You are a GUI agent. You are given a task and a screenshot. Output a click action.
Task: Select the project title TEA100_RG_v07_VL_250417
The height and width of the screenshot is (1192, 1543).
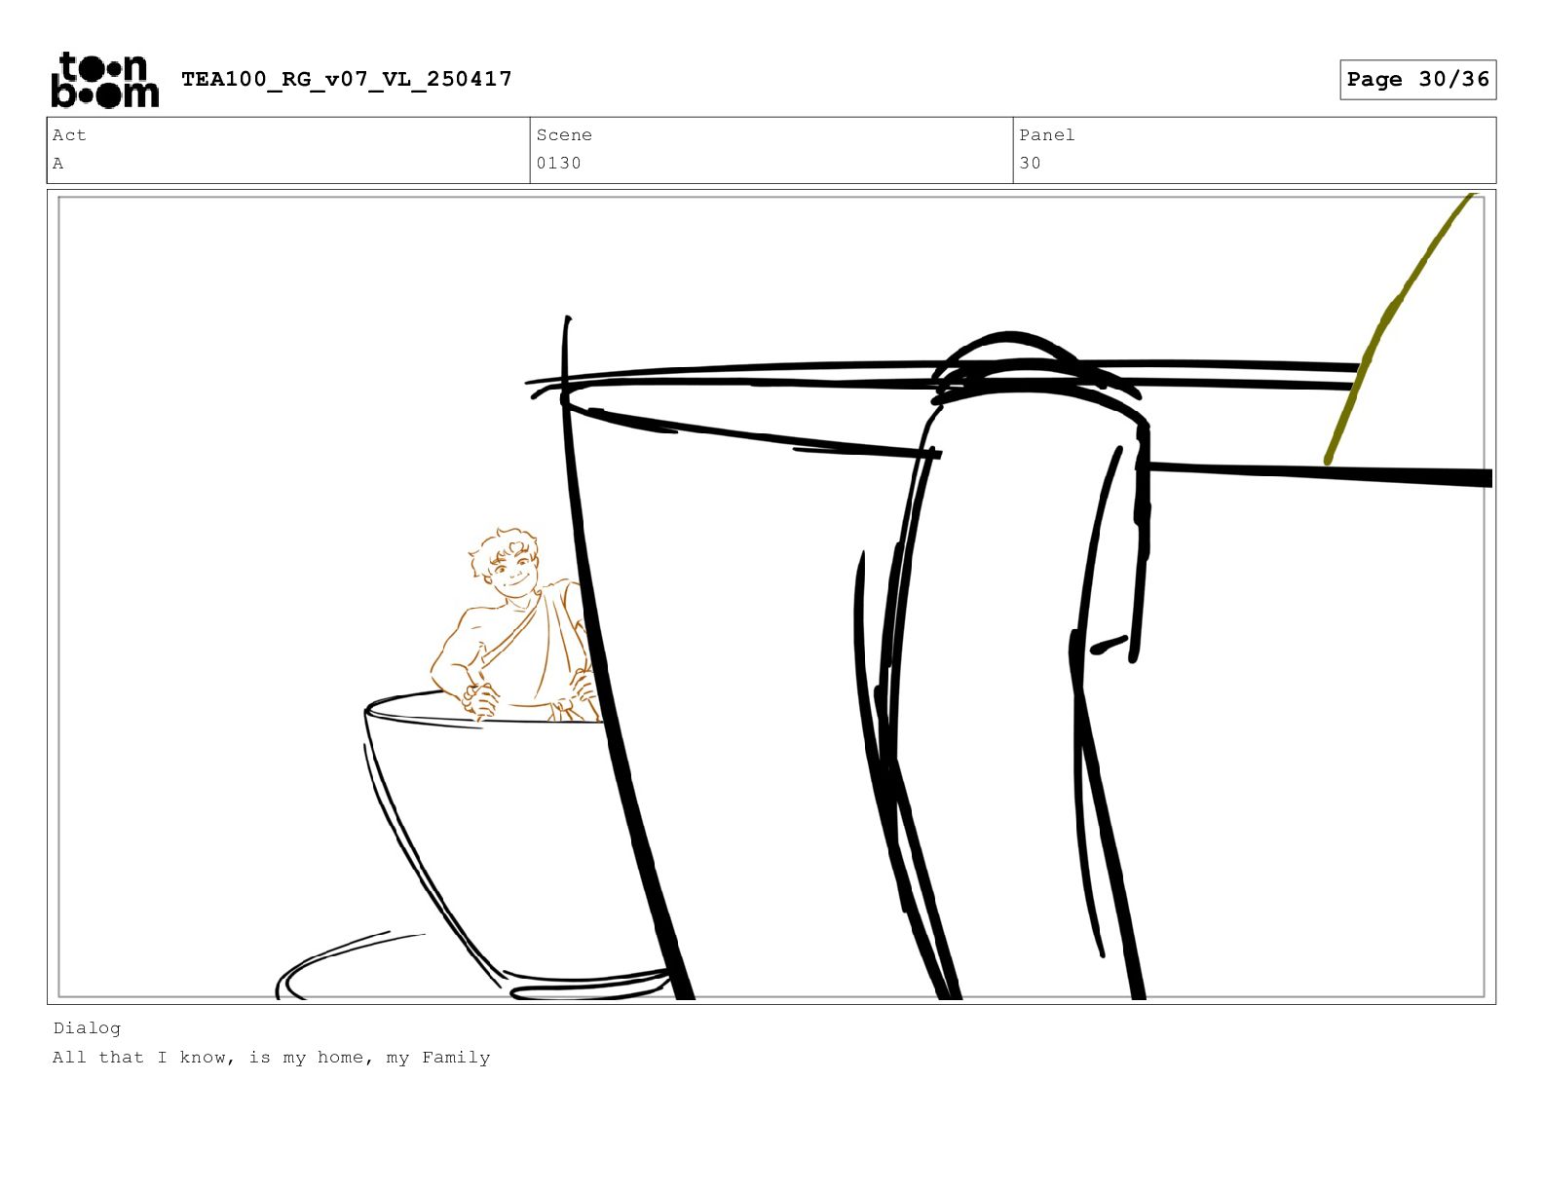[347, 79]
